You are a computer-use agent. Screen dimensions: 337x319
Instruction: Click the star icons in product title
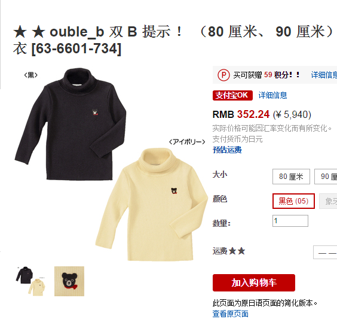pyautogui.click(x=29, y=32)
